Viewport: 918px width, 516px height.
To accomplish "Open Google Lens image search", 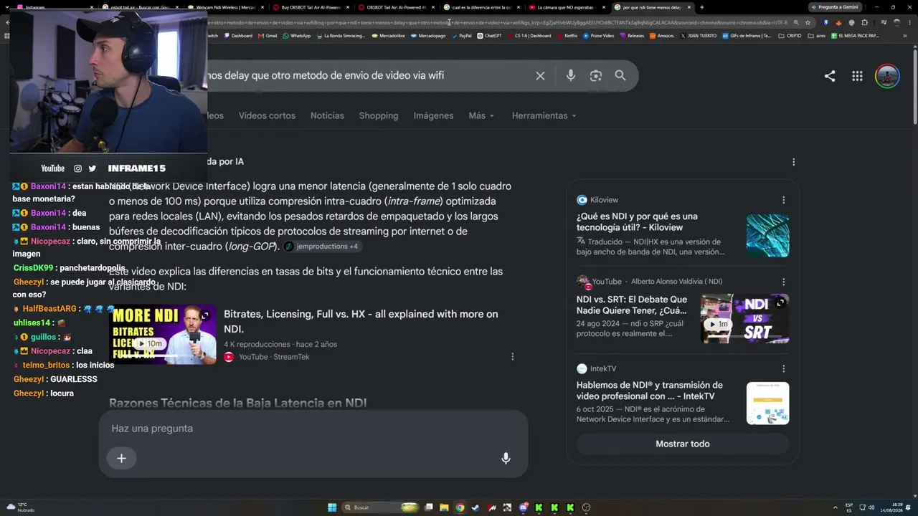I will [595, 76].
